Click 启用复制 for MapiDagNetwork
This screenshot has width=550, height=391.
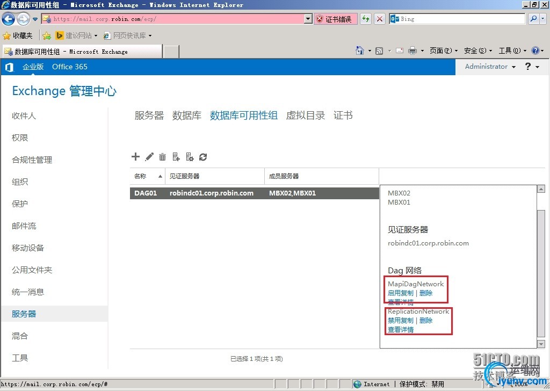point(401,293)
